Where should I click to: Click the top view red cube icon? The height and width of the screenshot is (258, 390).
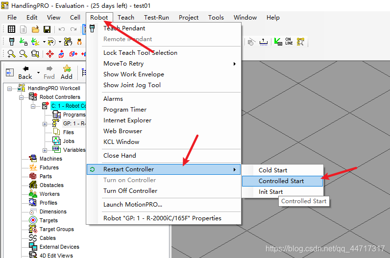[x=61, y=54]
